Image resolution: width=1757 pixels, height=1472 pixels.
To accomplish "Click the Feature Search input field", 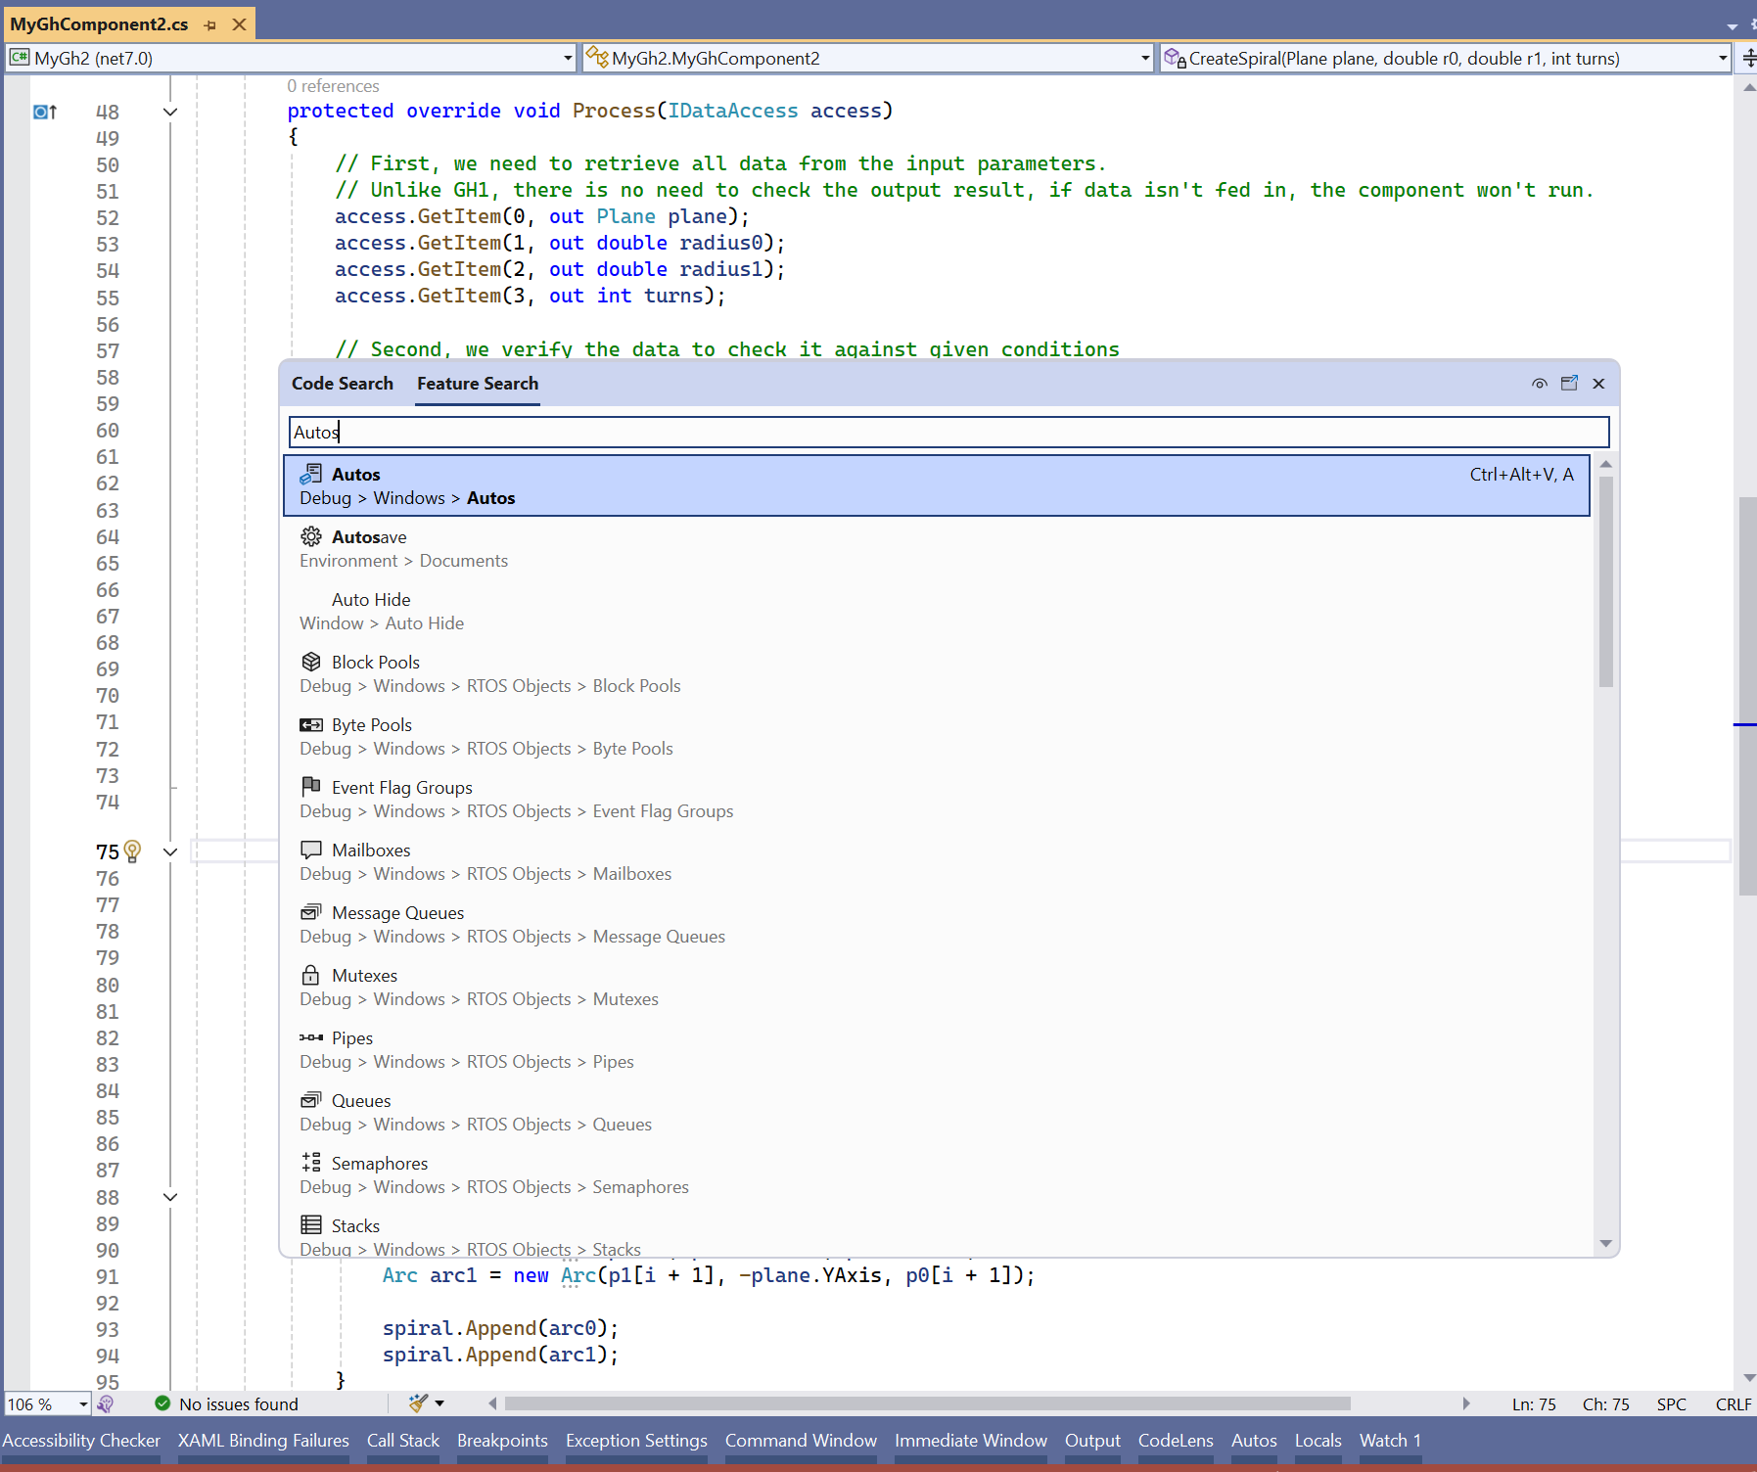I will pos(948,432).
